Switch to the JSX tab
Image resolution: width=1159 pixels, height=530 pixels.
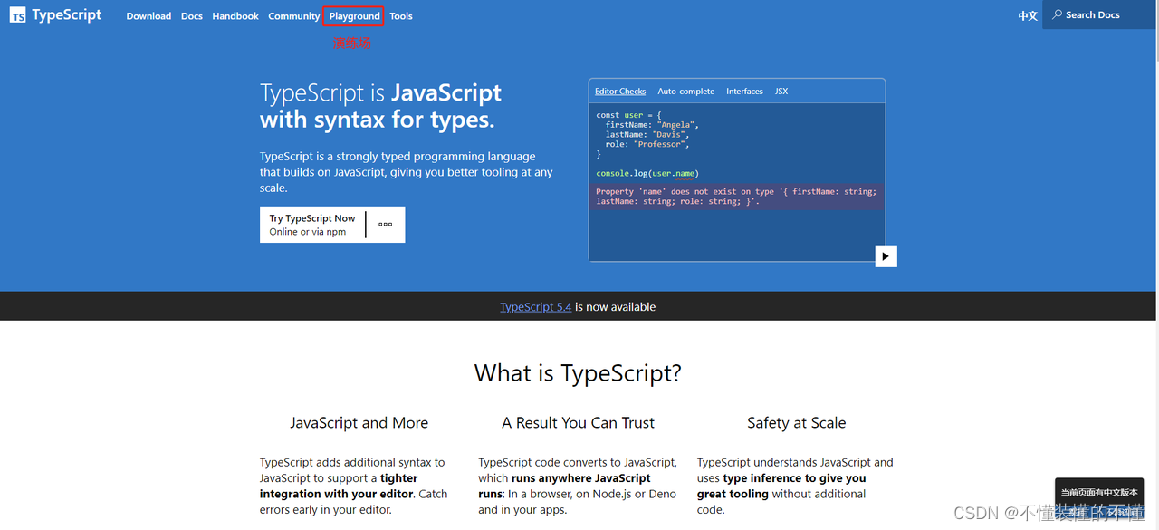coord(781,92)
